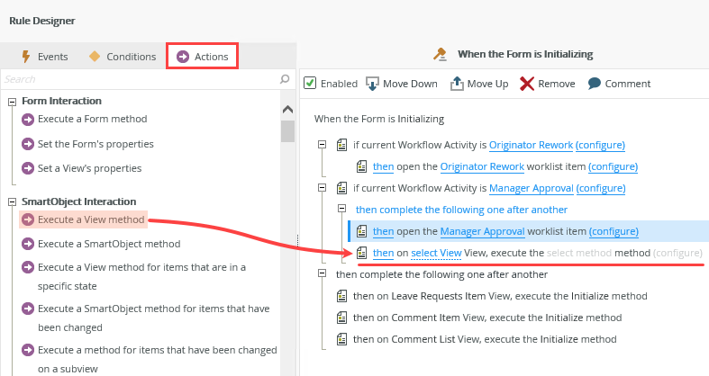Toggle the Enabled checkbox
Image resolution: width=709 pixels, height=376 pixels.
click(x=310, y=84)
